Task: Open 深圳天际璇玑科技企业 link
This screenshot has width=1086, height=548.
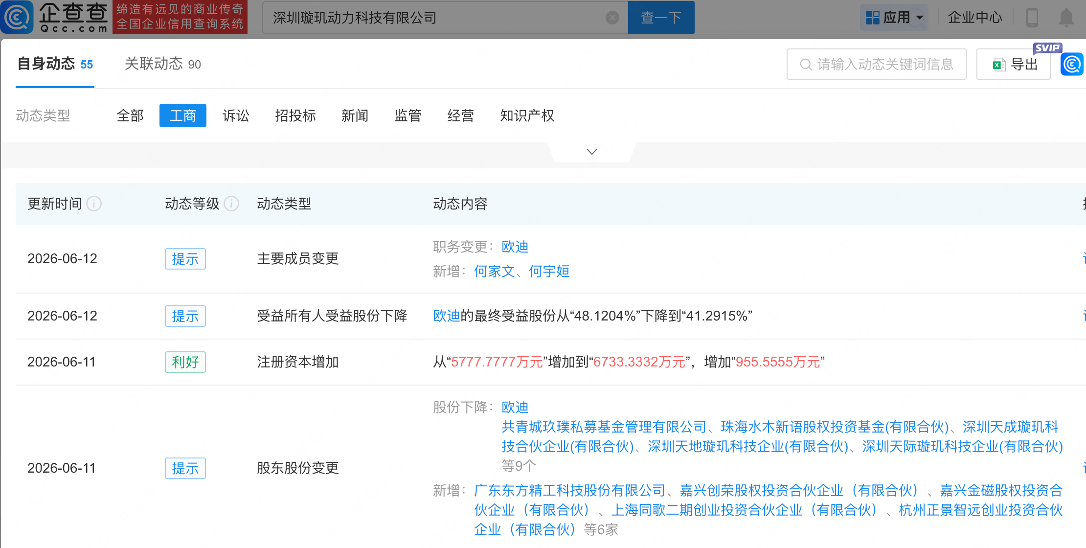Action: tap(963, 446)
